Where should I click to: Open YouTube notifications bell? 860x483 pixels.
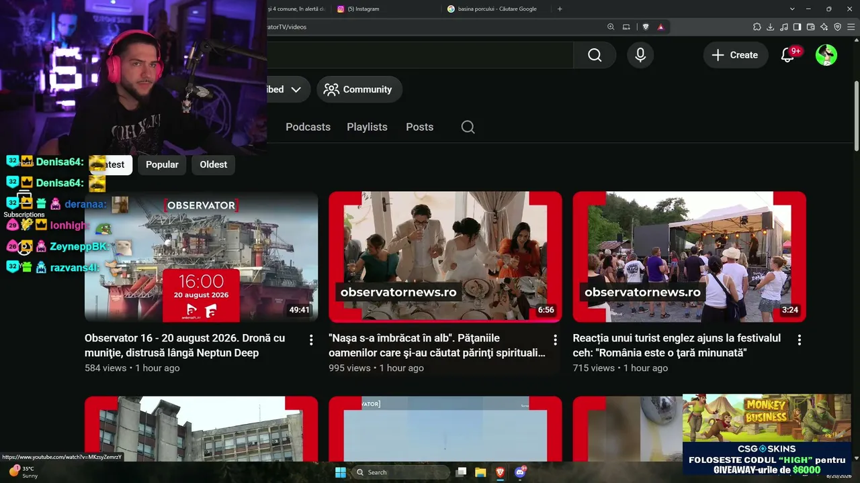[787, 55]
